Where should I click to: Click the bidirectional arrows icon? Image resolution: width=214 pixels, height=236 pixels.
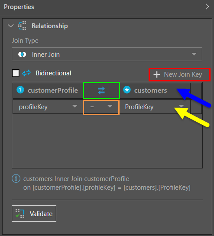(x=26, y=73)
